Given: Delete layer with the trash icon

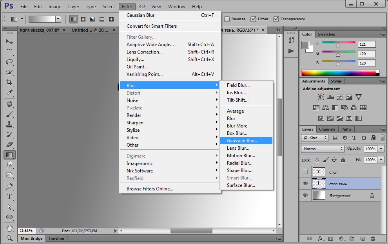Looking at the screenshot, I should click(x=373, y=239).
